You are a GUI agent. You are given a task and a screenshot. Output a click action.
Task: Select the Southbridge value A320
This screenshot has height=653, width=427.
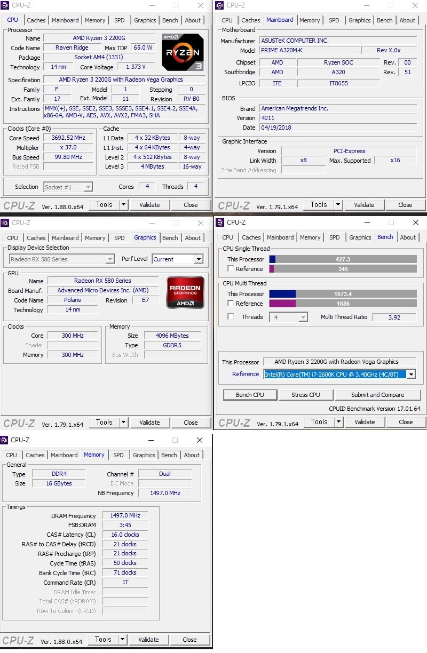click(x=338, y=72)
